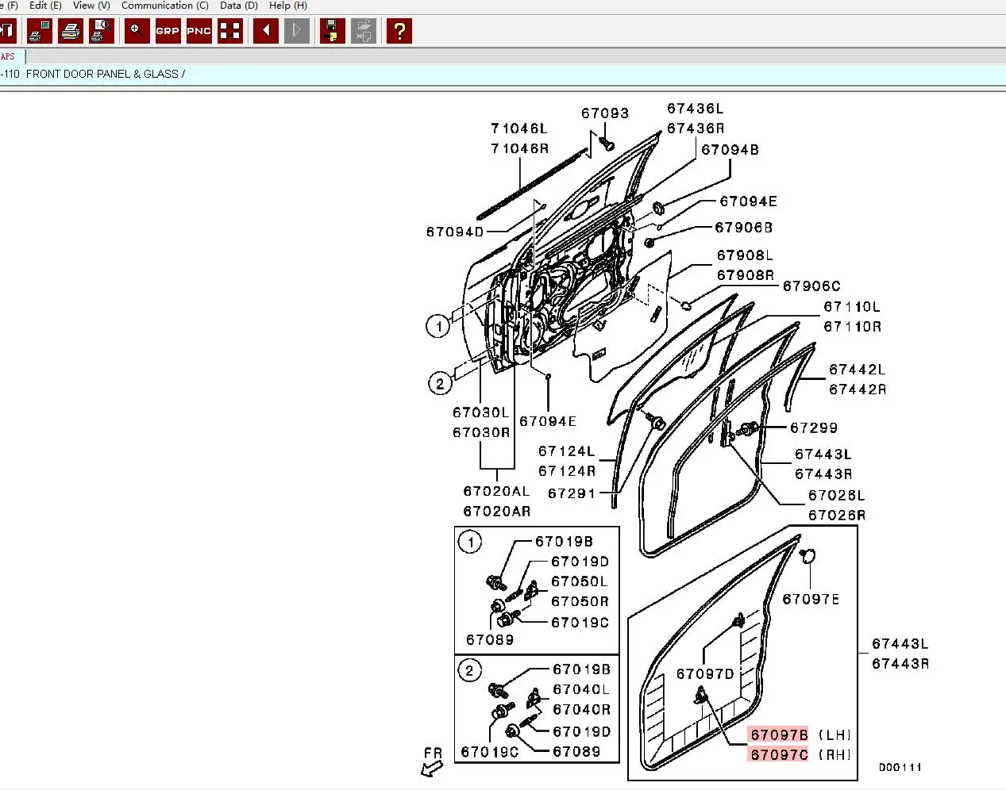Click part number 67093 in diagram
The height and width of the screenshot is (790, 1006).
(605, 113)
